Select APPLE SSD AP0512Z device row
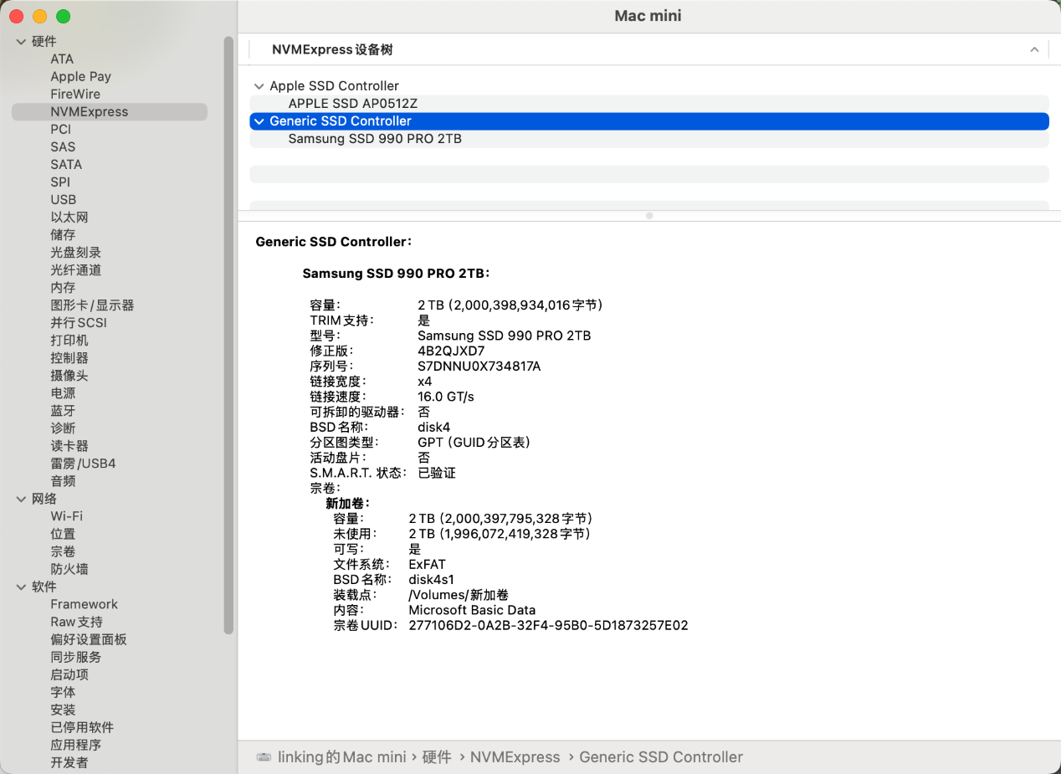Screen dimensions: 1061x774 (x=352, y=104)
